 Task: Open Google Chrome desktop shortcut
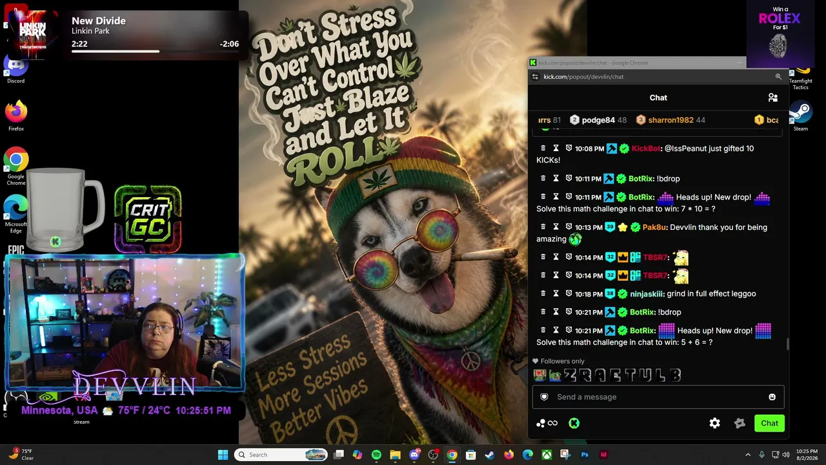pyautogui.click(x=16, y=167)
